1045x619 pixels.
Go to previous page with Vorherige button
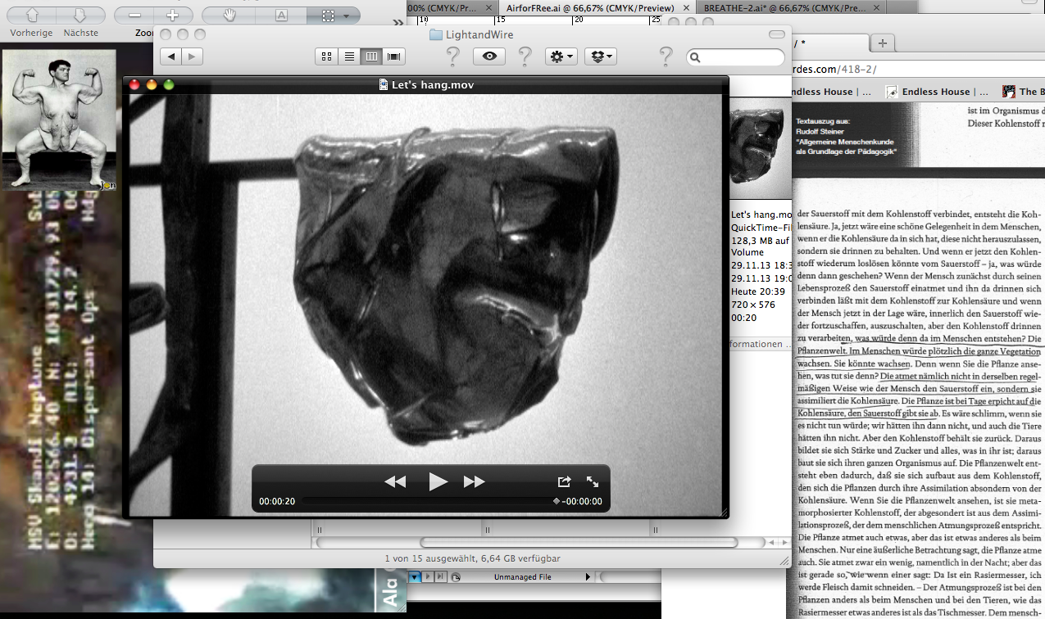(31, 15)
